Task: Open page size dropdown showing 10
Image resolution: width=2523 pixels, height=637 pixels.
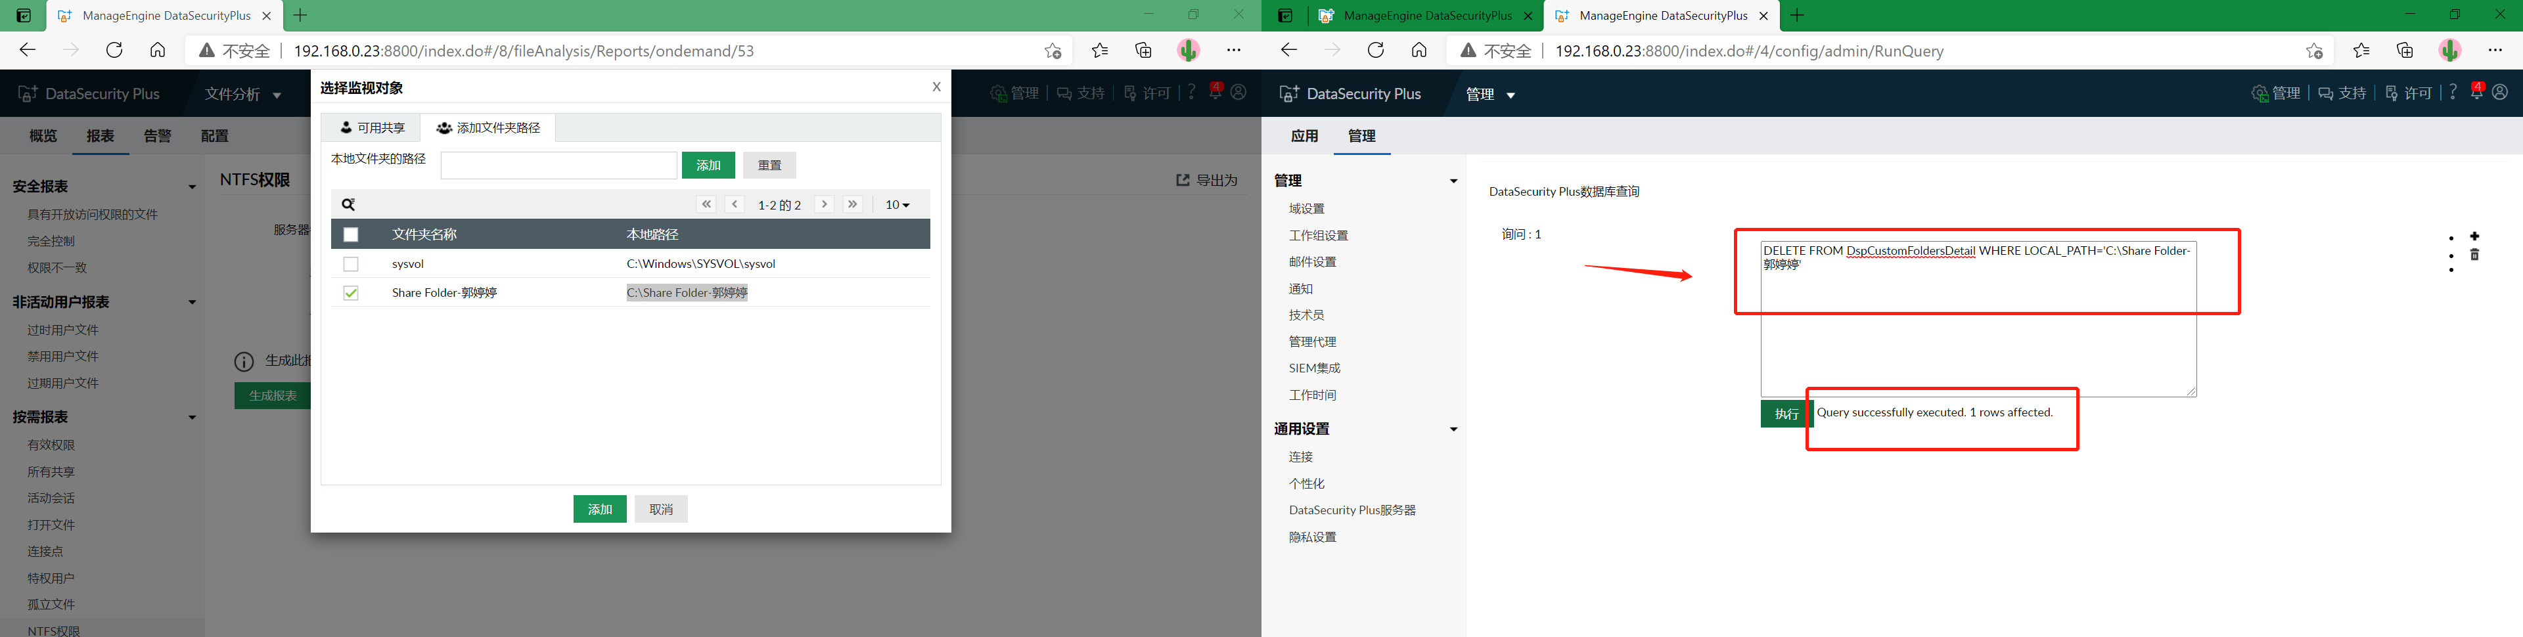Action: click(x=897, y=204)
